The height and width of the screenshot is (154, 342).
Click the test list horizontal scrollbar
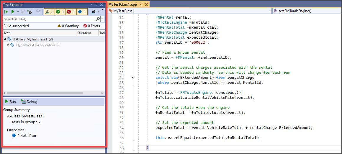(45, 93)
